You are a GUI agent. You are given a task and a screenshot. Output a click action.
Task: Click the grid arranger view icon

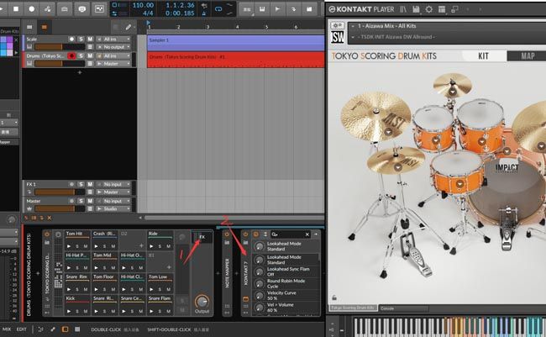(29, 27)
